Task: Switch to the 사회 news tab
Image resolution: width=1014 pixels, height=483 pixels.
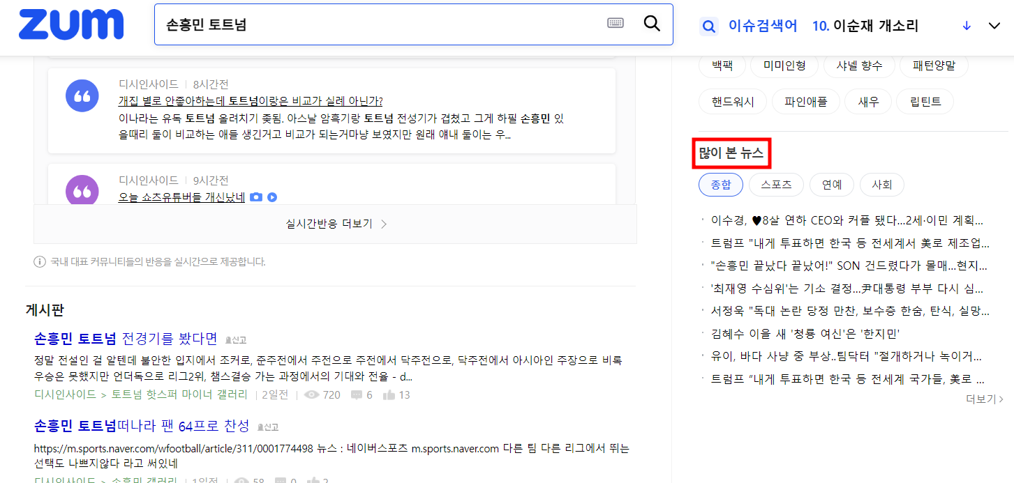Action: (x=882, y=185)
